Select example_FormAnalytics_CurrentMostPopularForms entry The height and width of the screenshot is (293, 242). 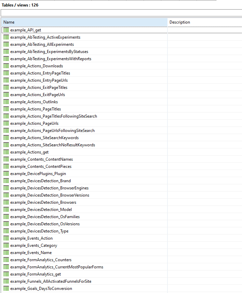click(x=56, y=267)
